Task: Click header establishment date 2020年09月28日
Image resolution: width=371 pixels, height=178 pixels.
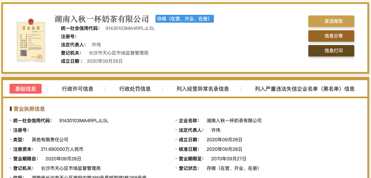Action: tap(105, 61)
